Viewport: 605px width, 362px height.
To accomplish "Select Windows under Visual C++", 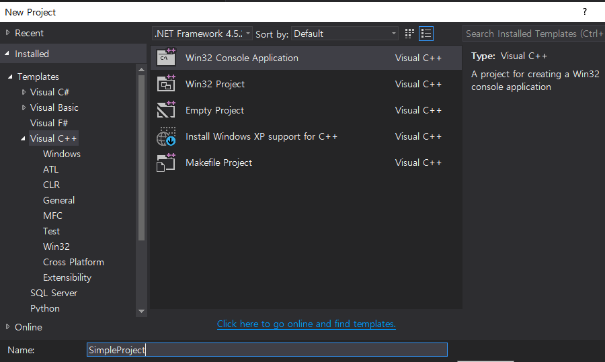I will point(62,154).
